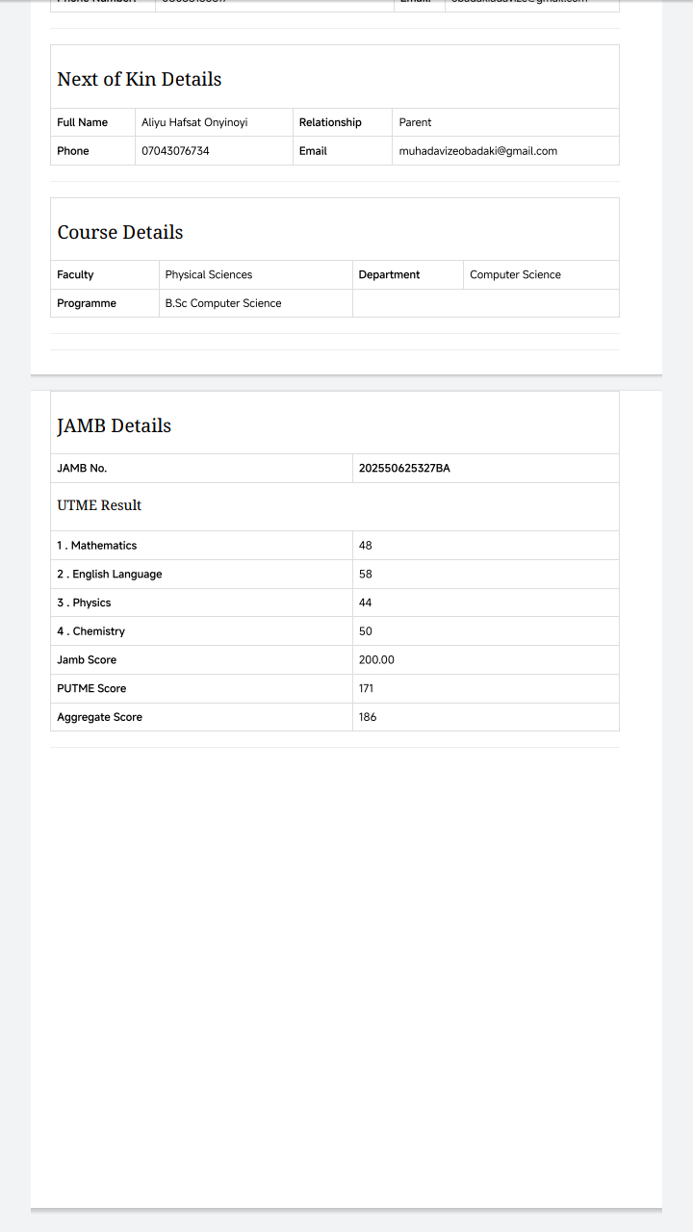
Task: Select the Faculty value Physical Sciences
Action: click(209, 274)
